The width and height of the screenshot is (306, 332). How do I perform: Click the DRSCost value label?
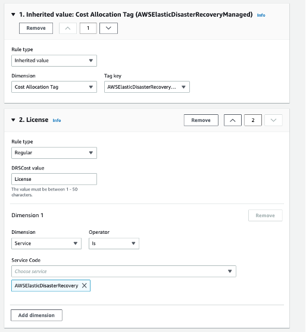tap(28, 168)
